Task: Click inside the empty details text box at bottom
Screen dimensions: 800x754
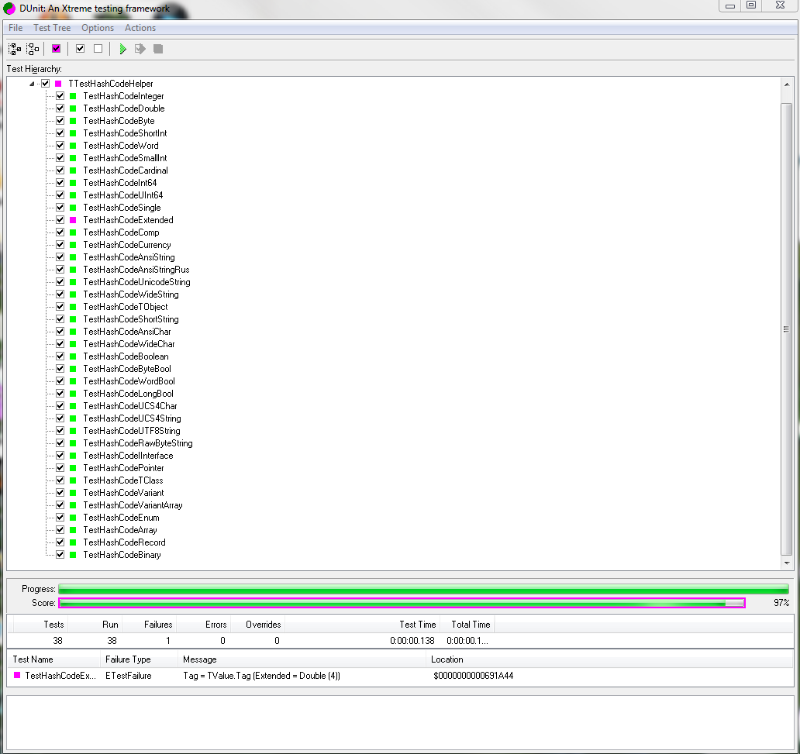Action: [400, 722]
